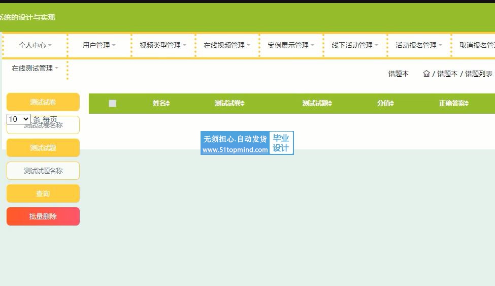This screenshot has width=495, height=286.
Task: Open the 活动报名管理 menu
Action: click(x=419, y=45)
